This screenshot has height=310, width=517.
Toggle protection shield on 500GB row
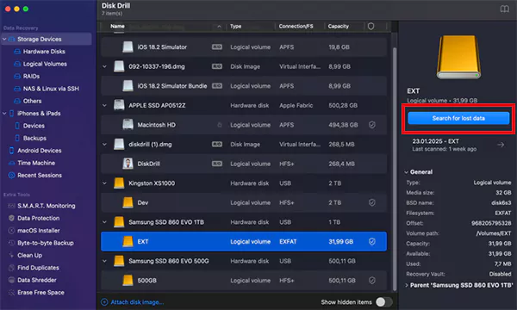click(x=372, y=281)
